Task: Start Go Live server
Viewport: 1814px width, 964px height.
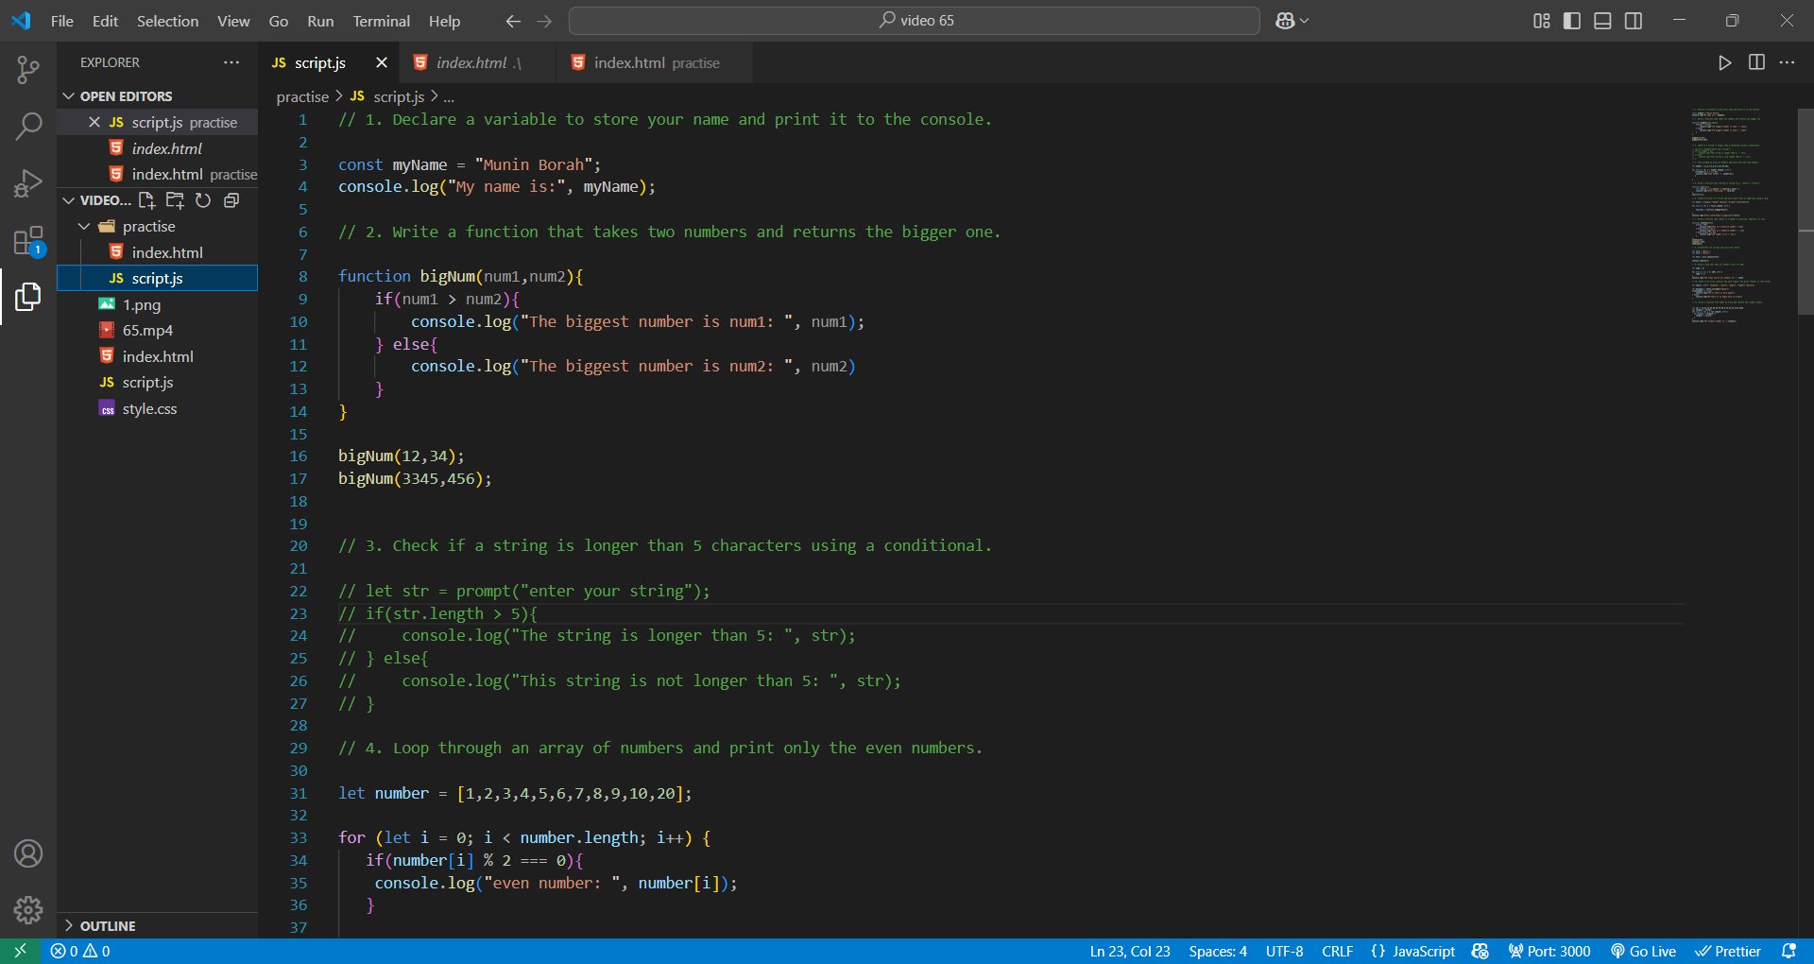Action: click(x=1643, y=951)
